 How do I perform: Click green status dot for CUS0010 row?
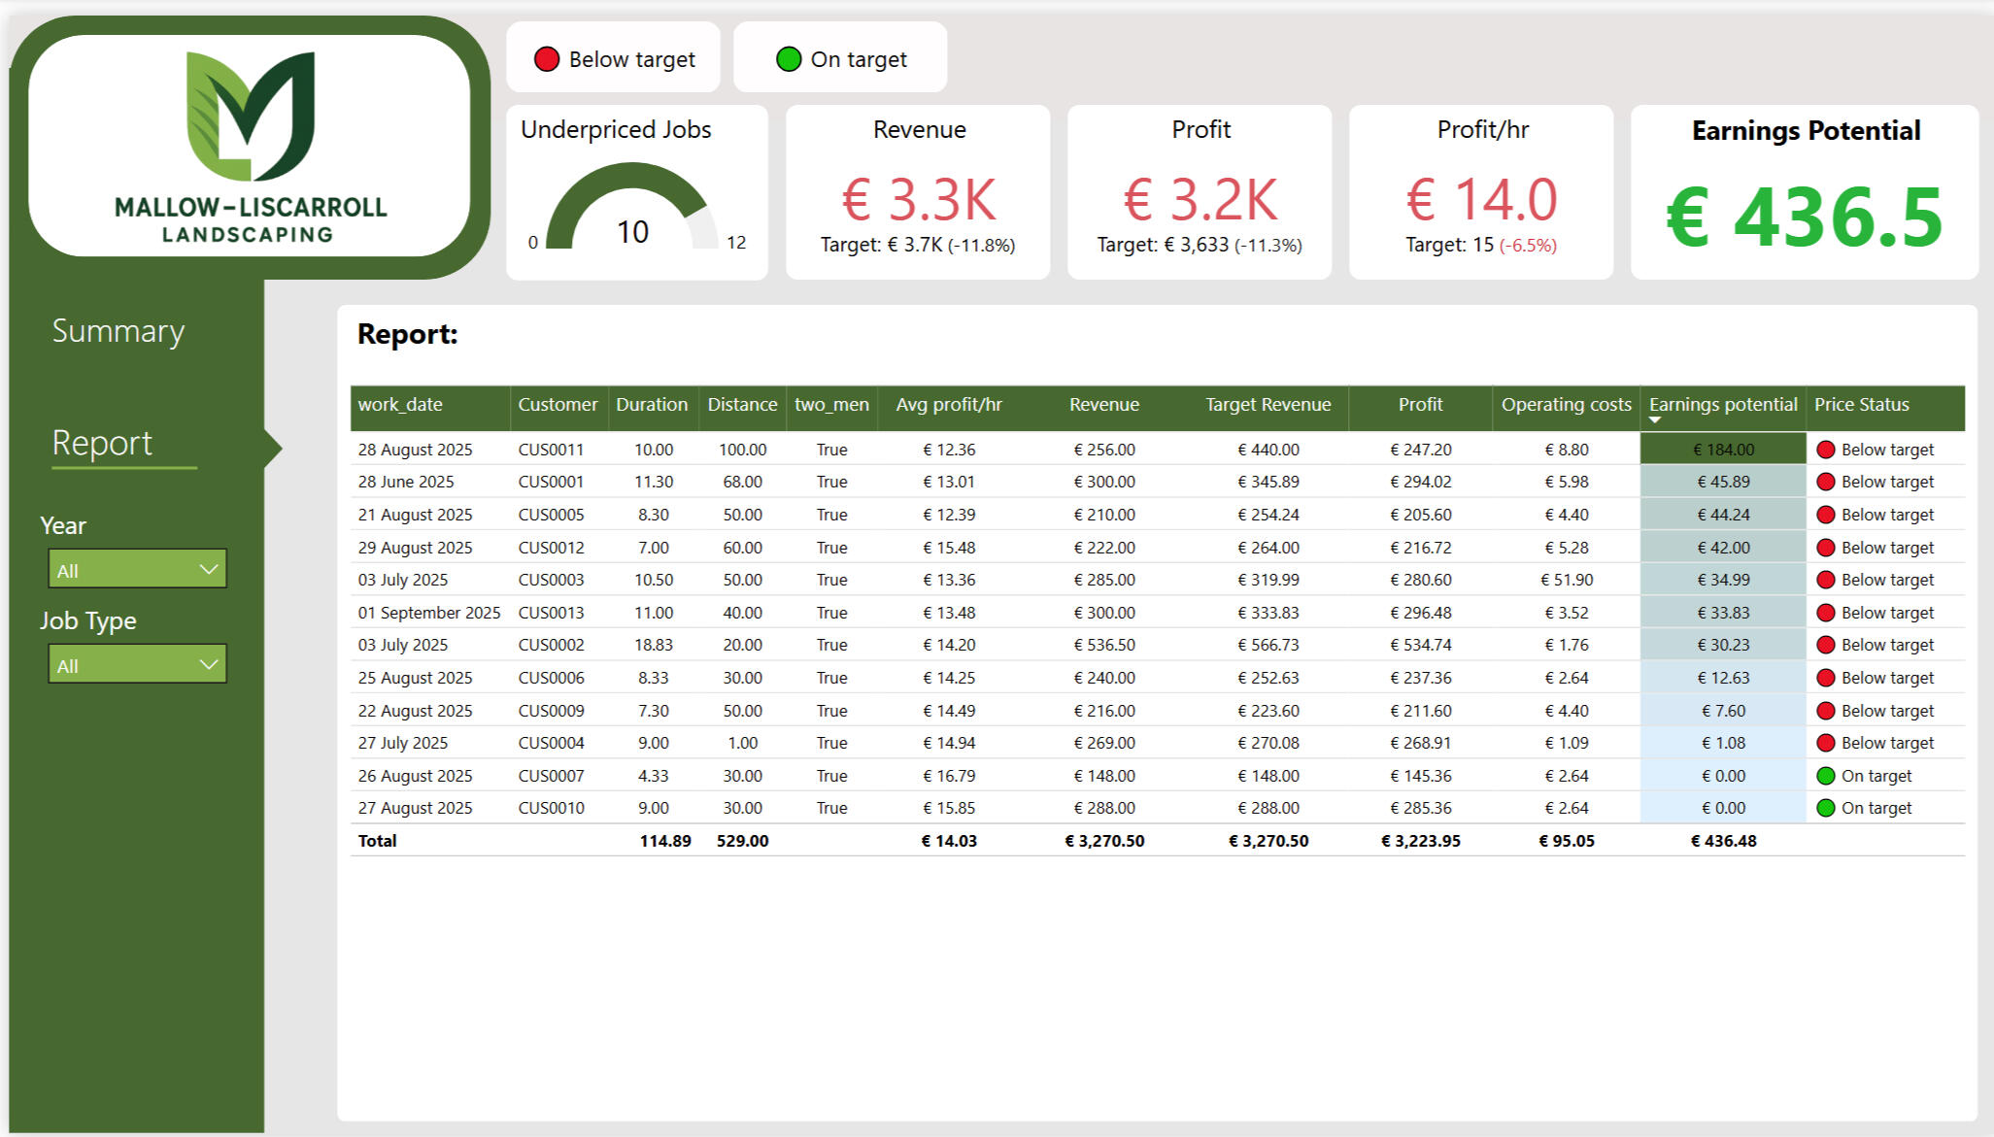tap(1825, 808)
